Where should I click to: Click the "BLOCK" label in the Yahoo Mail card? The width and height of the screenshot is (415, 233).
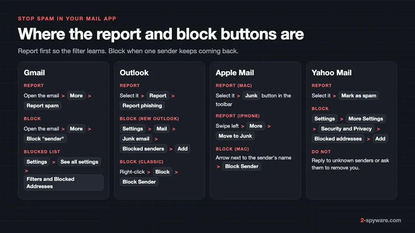click(320, 108)
